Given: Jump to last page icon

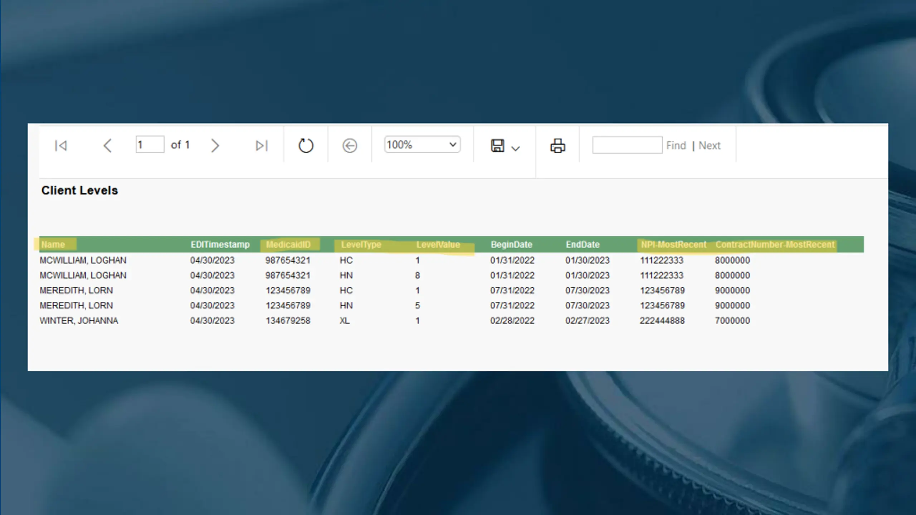Looking at the screenshot, I should tap(262, 146).
